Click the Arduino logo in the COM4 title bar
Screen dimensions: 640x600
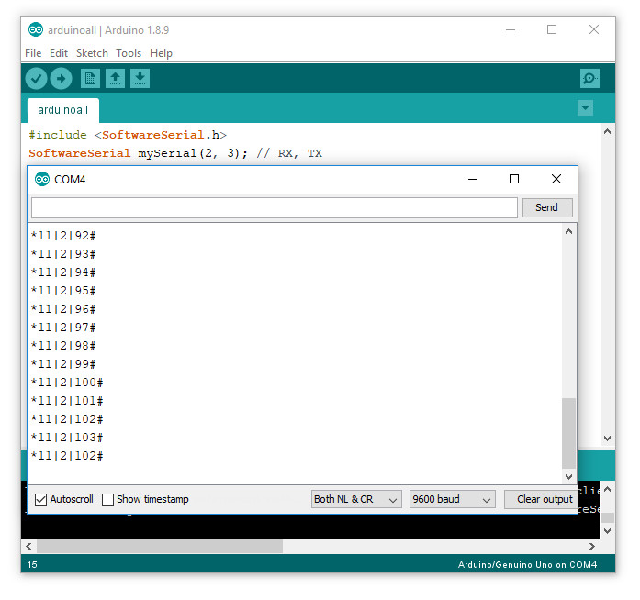(42, 179)
